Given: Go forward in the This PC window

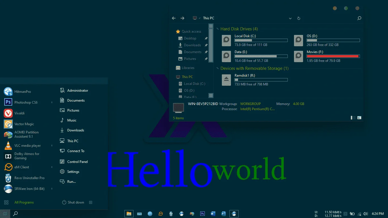Looking at the screenshot, I should pos(183,18).
